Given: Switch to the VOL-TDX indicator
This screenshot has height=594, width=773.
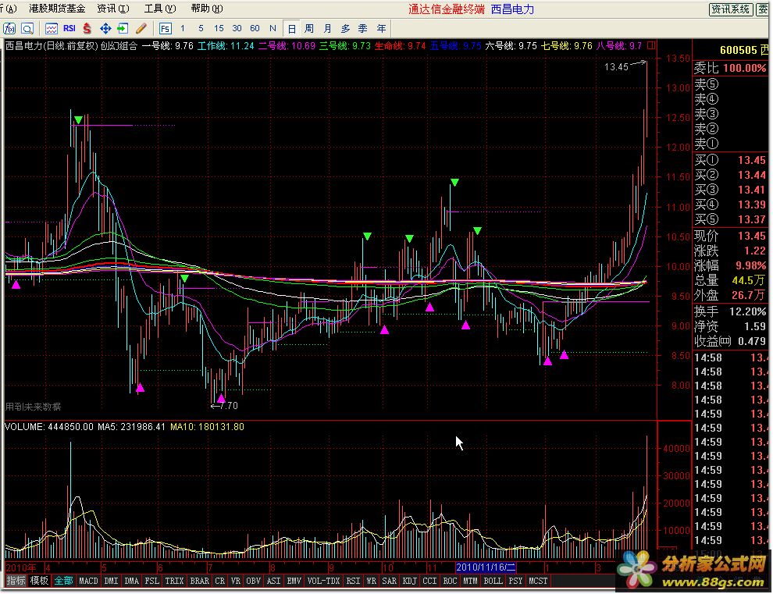Looking at the screenshot, I should (x=323, y=581).
